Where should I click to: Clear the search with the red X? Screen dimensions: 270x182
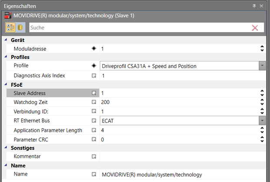tap(255, 28)
